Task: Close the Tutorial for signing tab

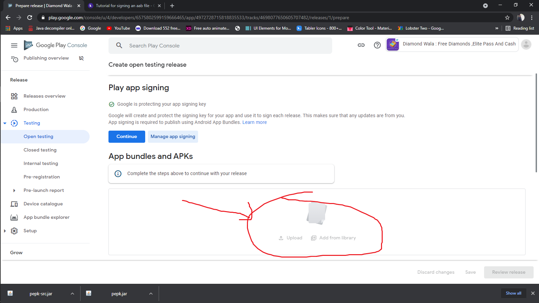Action: coord(159,6)
